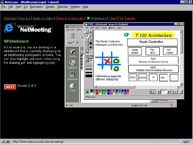Follow the Share & Collaborate link
The height and width of the screenshot is (145, 193).
point(69,18)
